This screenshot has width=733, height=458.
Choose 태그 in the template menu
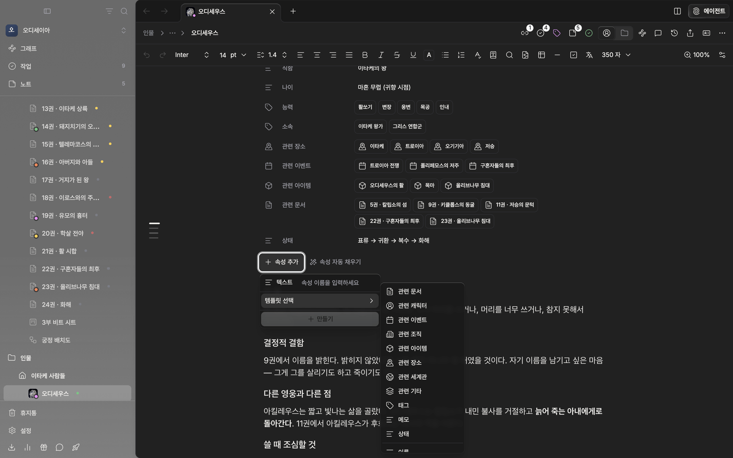422,405
